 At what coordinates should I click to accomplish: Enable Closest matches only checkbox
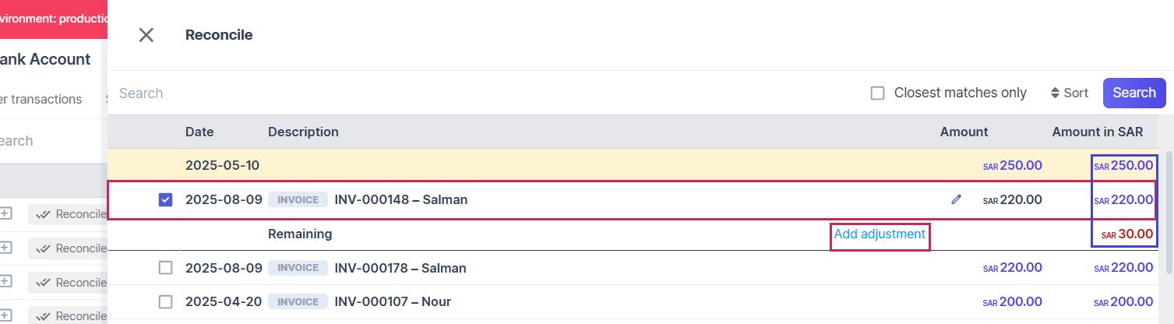(878, 93)
